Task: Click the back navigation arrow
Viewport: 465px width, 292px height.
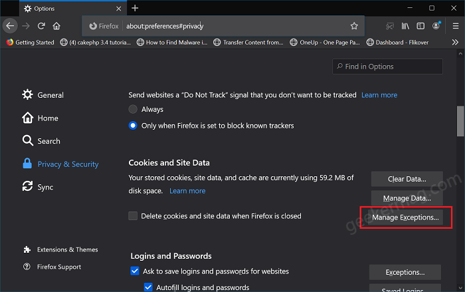Action: 10,26
